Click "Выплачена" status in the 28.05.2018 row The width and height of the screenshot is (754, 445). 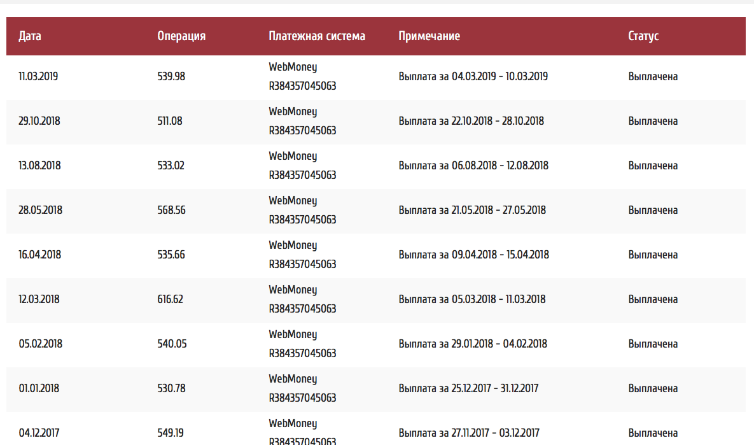[x=653, y=210]
